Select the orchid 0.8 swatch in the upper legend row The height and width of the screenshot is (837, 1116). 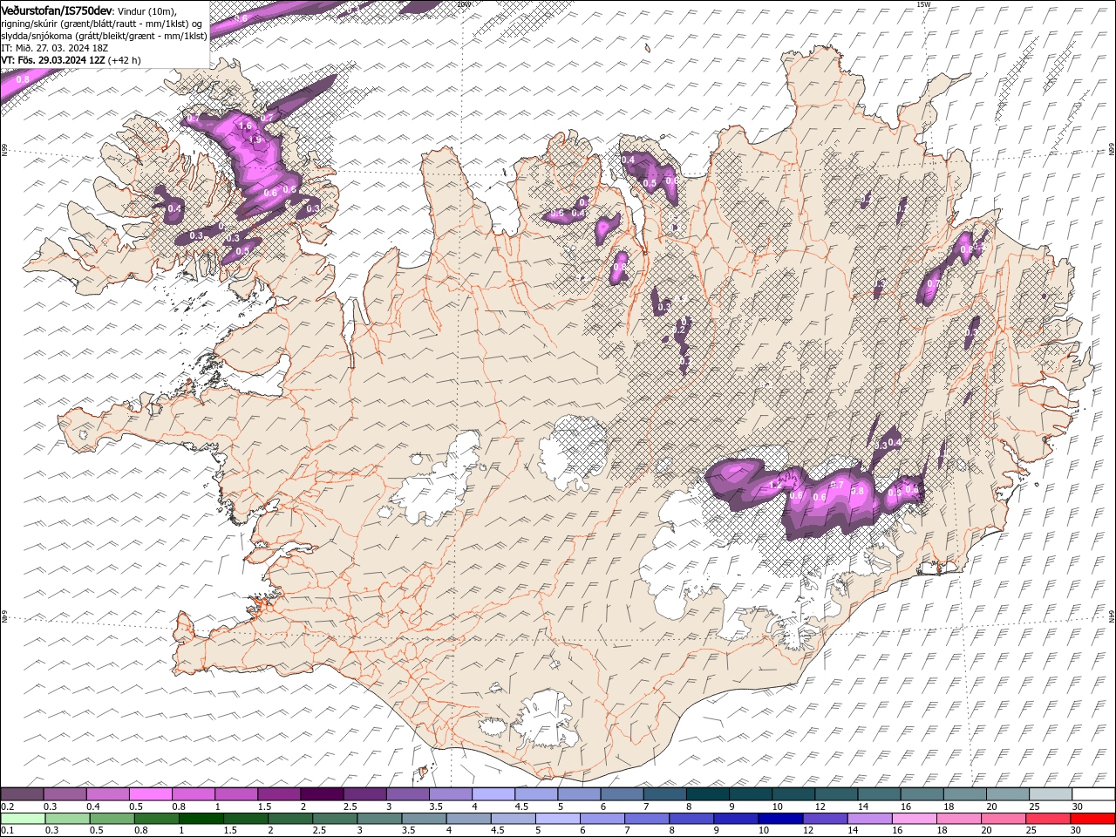[x=193, y=794]
